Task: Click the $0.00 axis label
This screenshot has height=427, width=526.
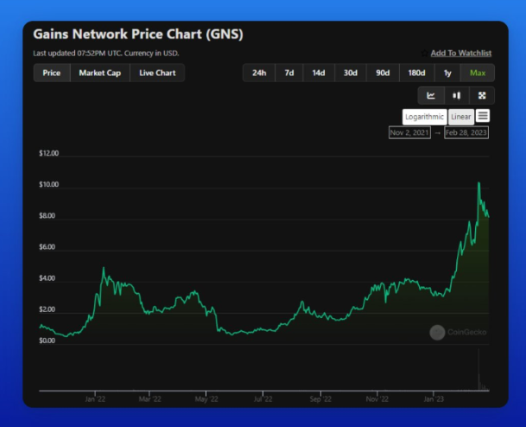Action: [x=47, y=341]
